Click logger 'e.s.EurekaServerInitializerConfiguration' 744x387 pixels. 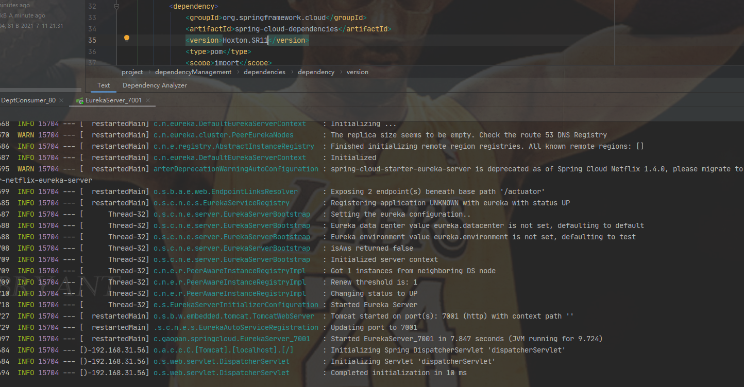[x=236, y=305]
